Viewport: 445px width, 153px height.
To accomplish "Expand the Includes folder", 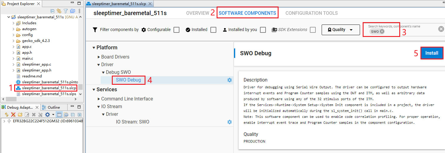I will click(x=13, y=23).
